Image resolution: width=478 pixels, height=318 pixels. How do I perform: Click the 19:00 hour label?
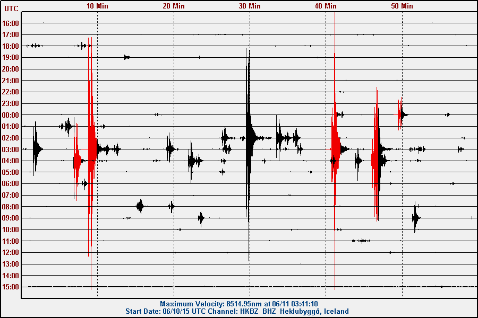(x=11, y=58)
